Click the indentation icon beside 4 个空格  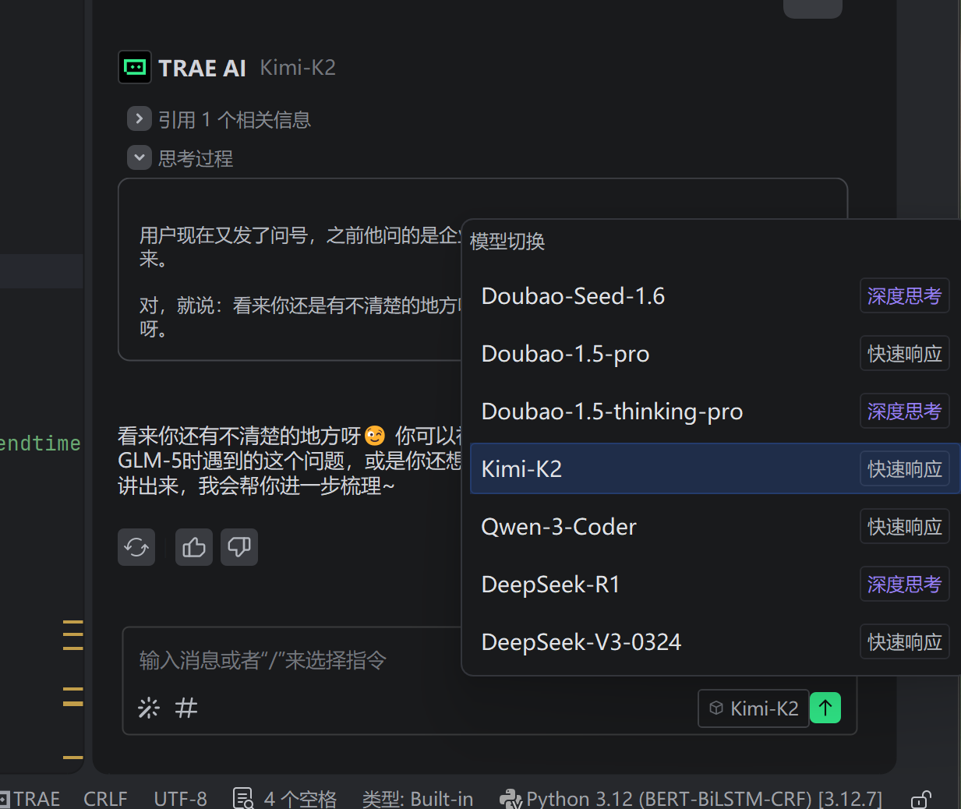click(243, 798)
